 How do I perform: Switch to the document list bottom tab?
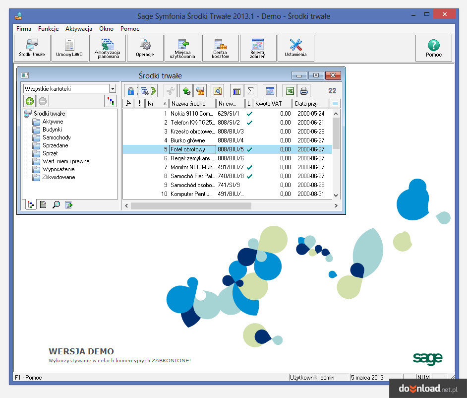(43, 204)
